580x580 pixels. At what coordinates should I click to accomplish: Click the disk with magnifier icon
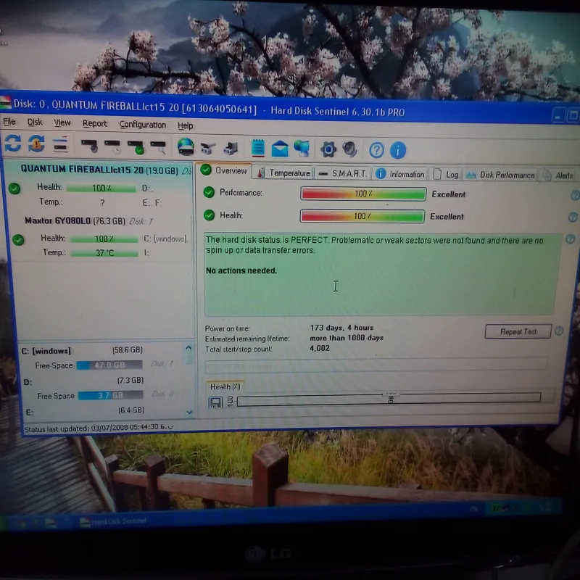158,147
